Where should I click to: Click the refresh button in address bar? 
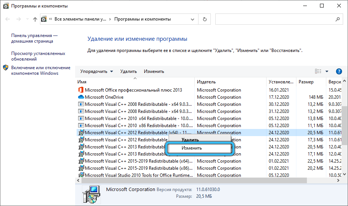204,19
